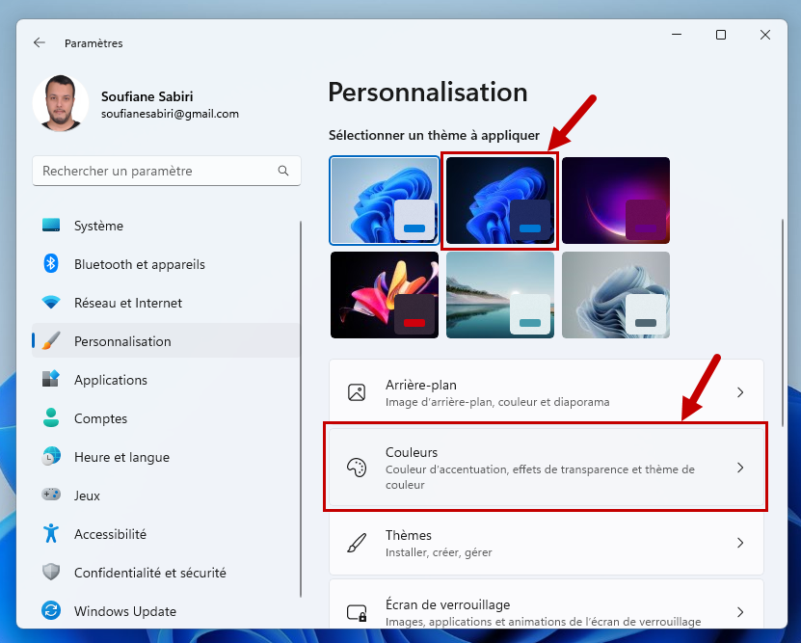Click the Écran de verrouillage lock-screen icon
801x643 pixels.
point(357,612)
